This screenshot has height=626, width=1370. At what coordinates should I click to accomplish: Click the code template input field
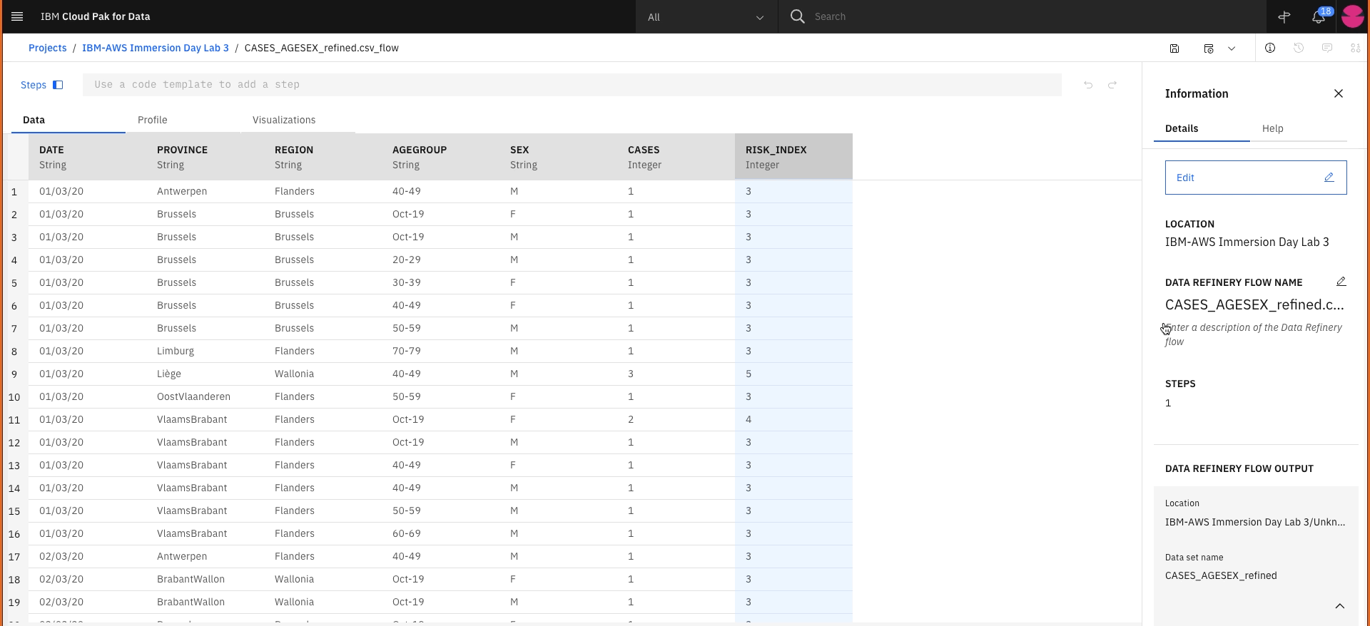[571, 85]
